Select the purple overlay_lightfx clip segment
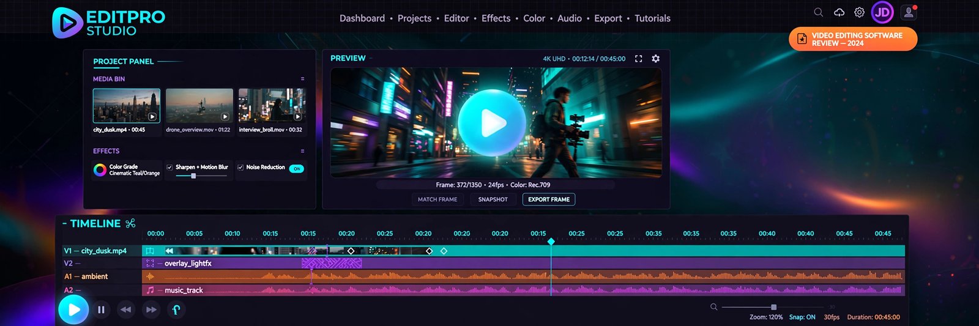This screenshot has width=979, height=326. pyautogui.click(x=332, y=263)
